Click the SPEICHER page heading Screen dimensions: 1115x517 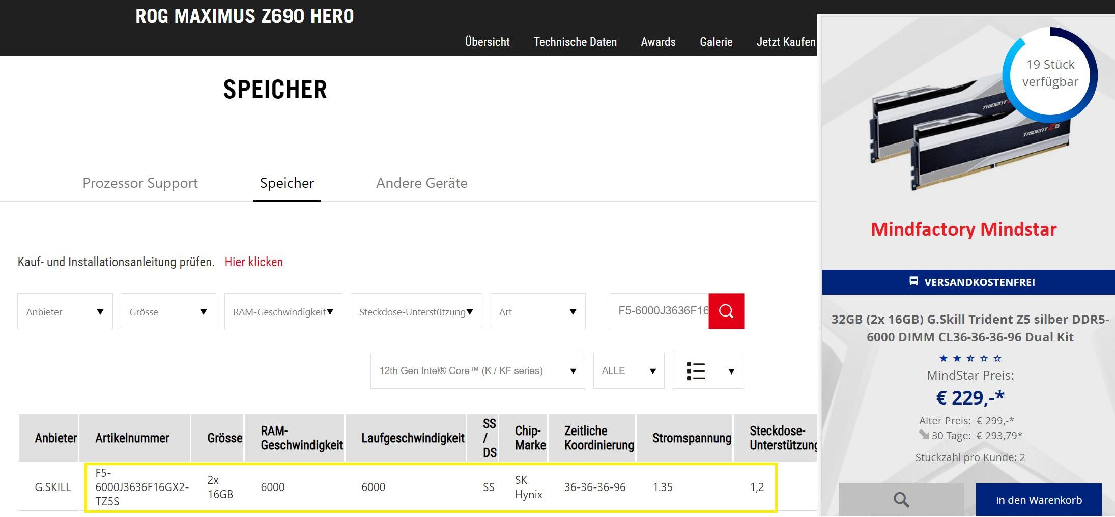point(275,90)
